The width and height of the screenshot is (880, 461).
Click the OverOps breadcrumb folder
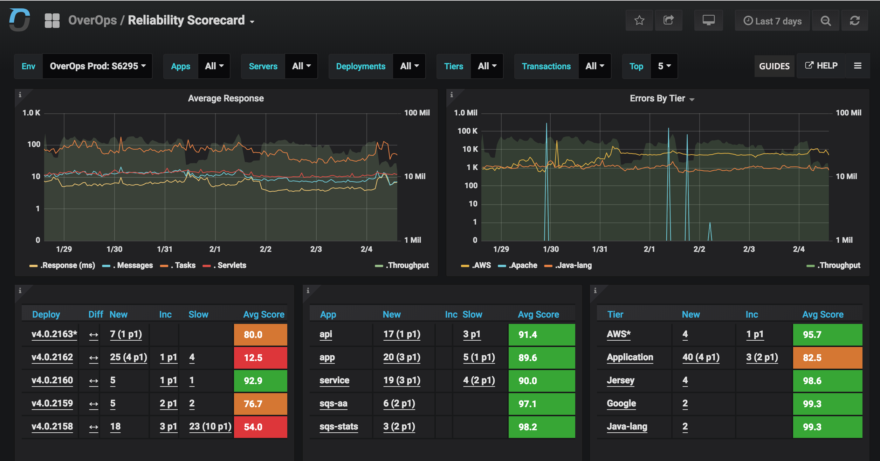point(92,21)
